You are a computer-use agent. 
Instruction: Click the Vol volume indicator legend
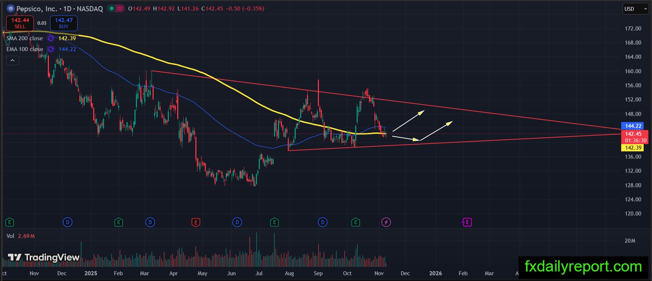pyautogui.click(x=11, y=236)
